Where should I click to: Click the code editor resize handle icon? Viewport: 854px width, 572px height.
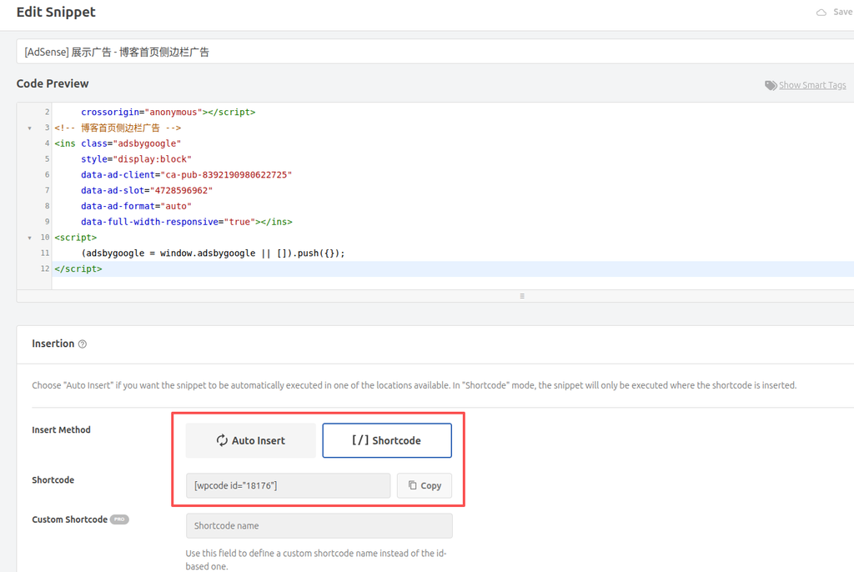522,296
